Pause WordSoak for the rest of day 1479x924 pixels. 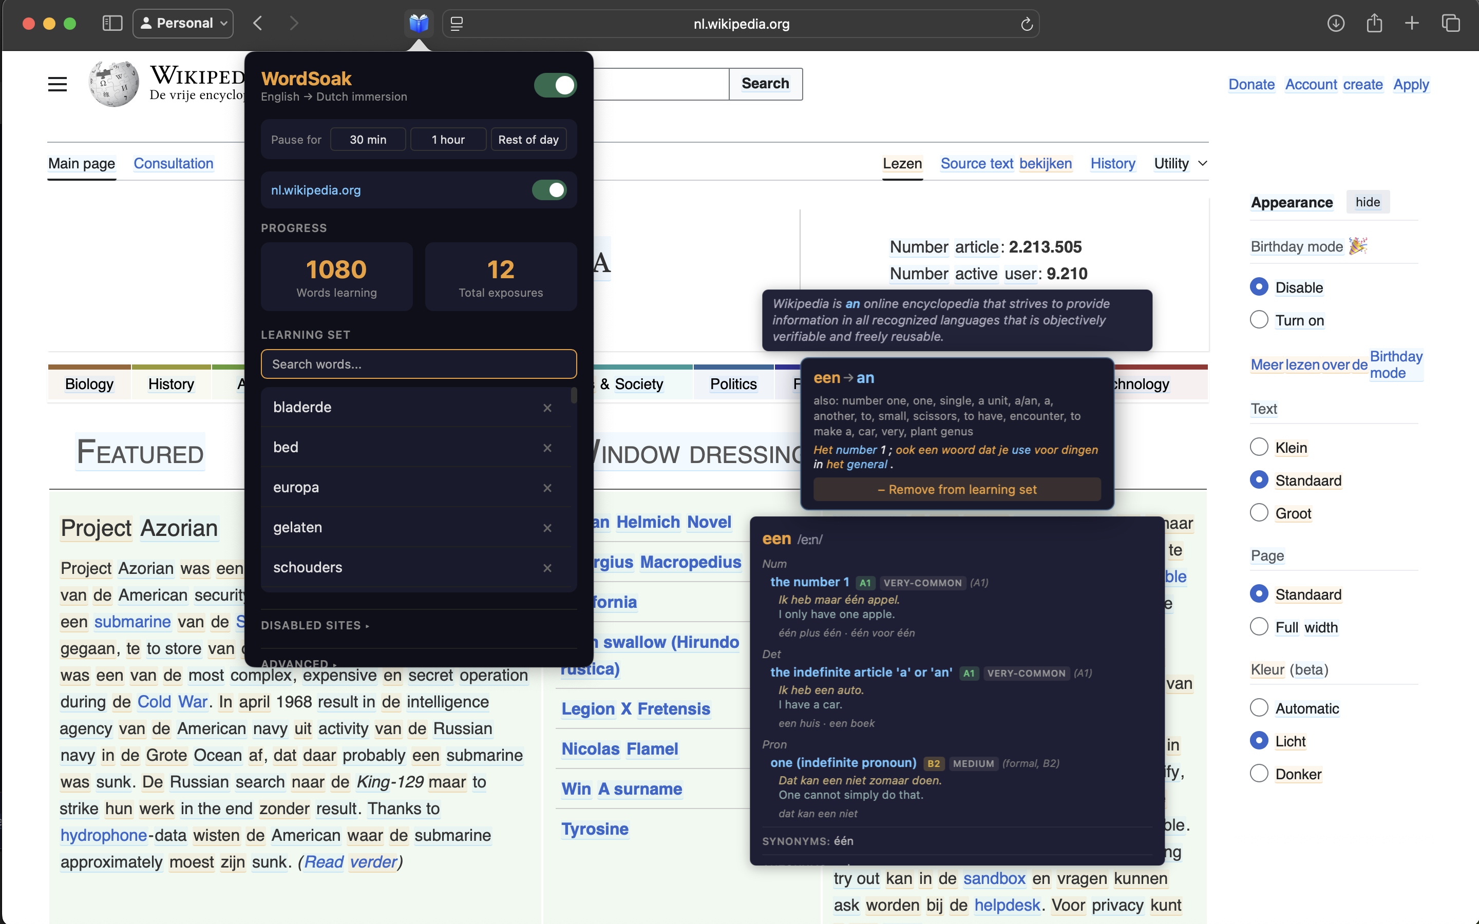tap(528, 139)
